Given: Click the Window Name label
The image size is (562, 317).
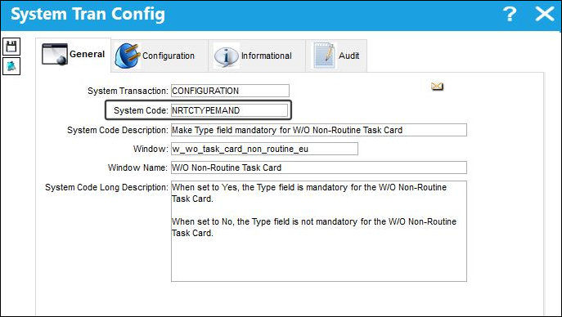Looking at the screenshot, I should 137,167.
